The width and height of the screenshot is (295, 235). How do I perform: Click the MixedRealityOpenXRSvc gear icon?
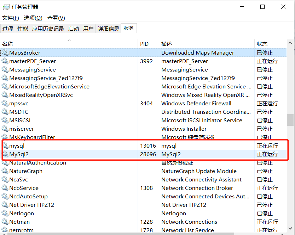tap(5, 95)
